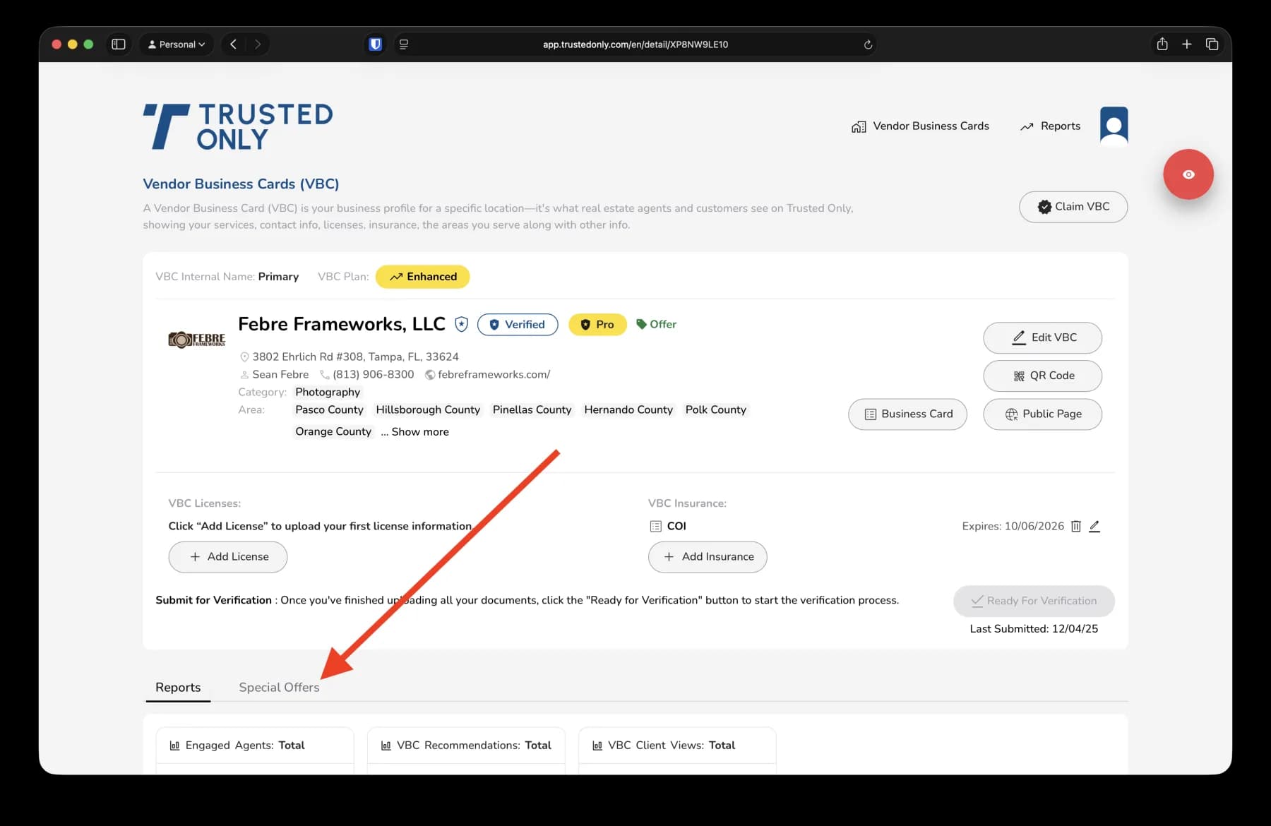Screen dimensions: 1271x826
Task: Toggle the red eye visibility button
Action: (1188, 174)
